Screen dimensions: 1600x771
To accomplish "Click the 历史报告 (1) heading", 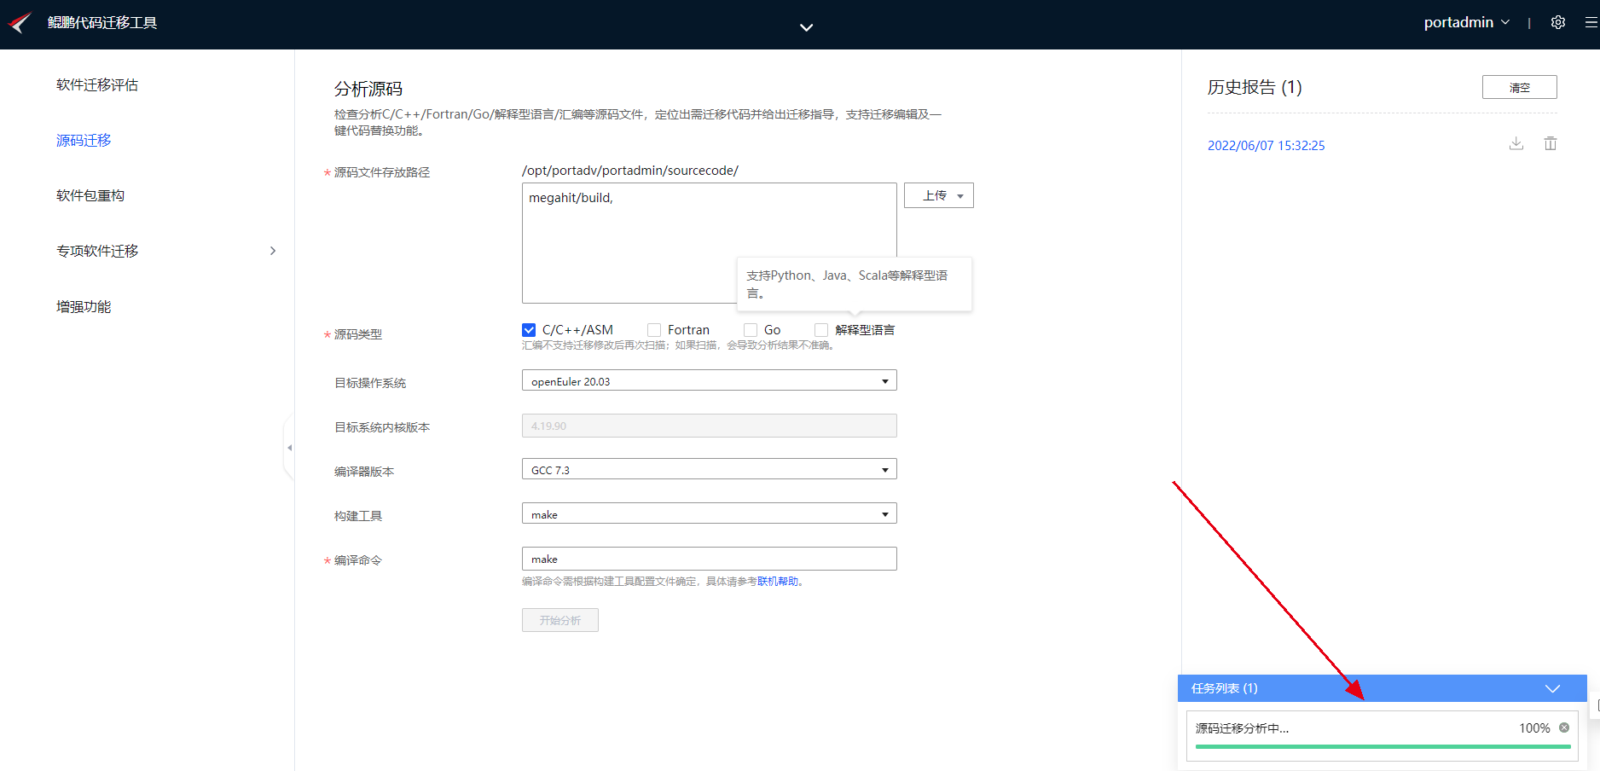I will click(x=1255, y=87).
